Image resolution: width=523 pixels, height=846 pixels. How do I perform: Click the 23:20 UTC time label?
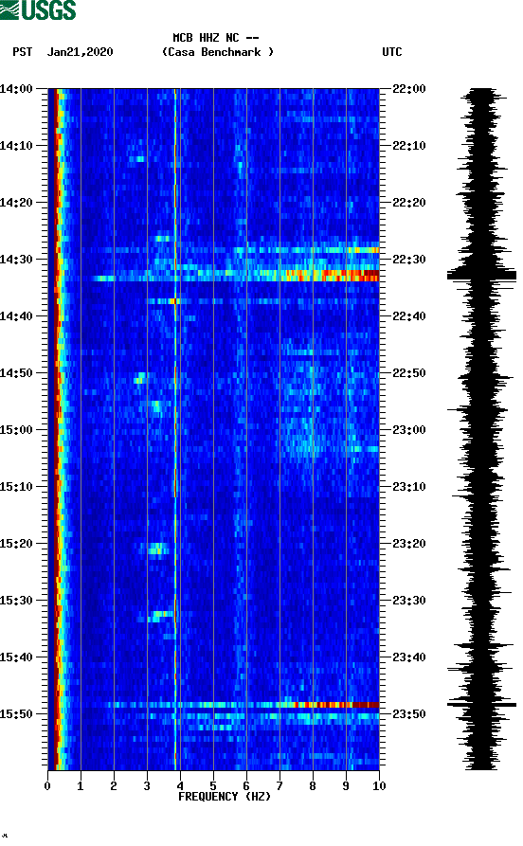(x=408, y=544)
